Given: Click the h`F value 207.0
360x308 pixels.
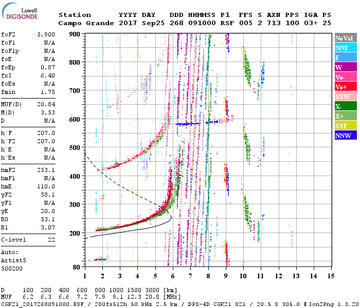Looking at the screenshot, I should click(x=46, y=133).
